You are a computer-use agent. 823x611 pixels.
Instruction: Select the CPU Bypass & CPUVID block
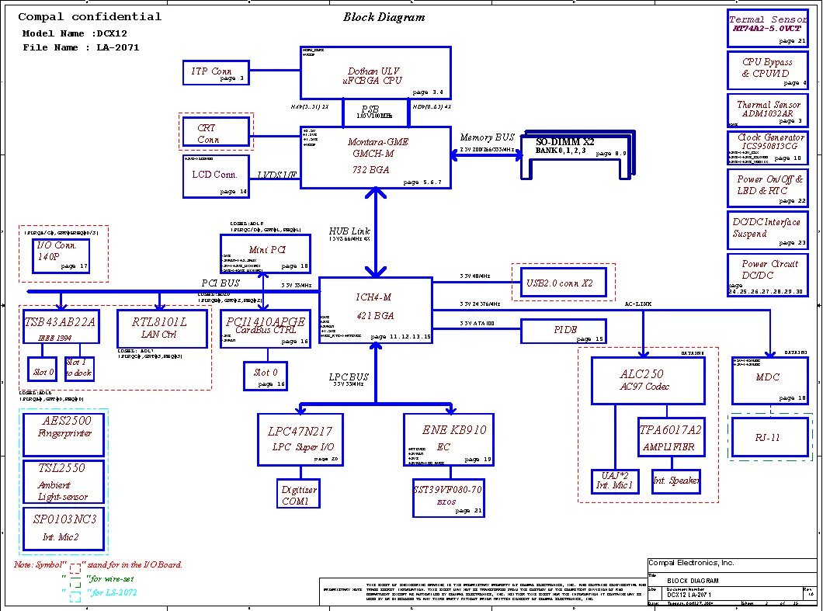tap(767, 70)
